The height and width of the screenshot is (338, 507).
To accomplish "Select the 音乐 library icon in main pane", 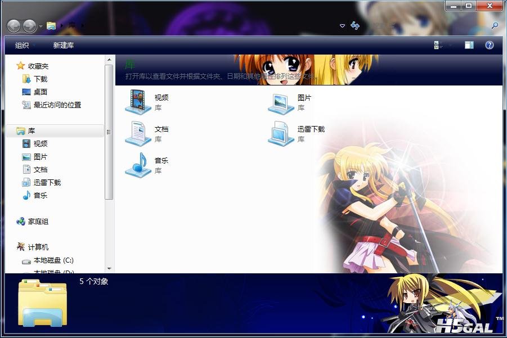I will point(138,165).
